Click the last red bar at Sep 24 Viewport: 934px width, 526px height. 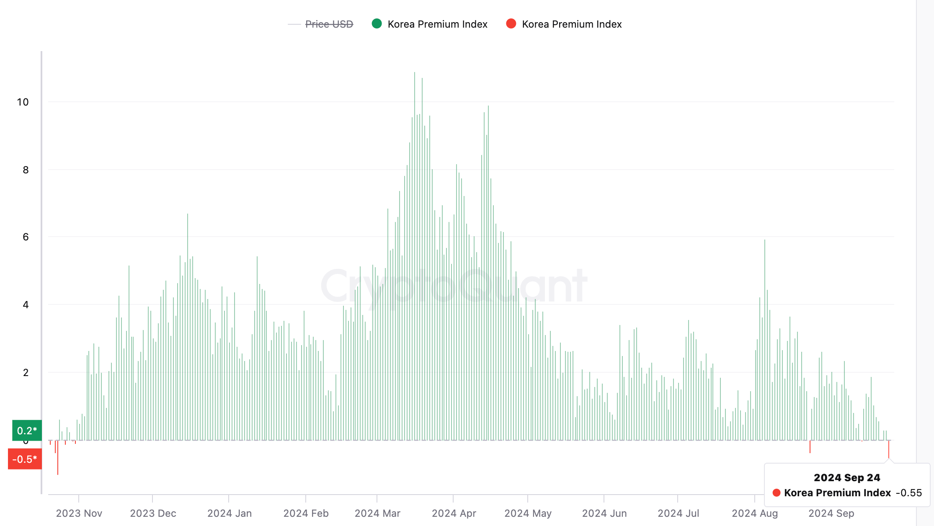coord(889,449)
